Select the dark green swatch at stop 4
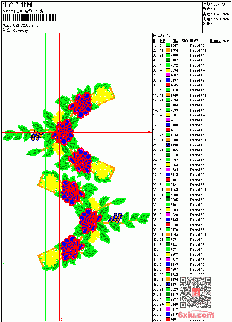The width and height of the screenshot is (232, 322). 168,60
